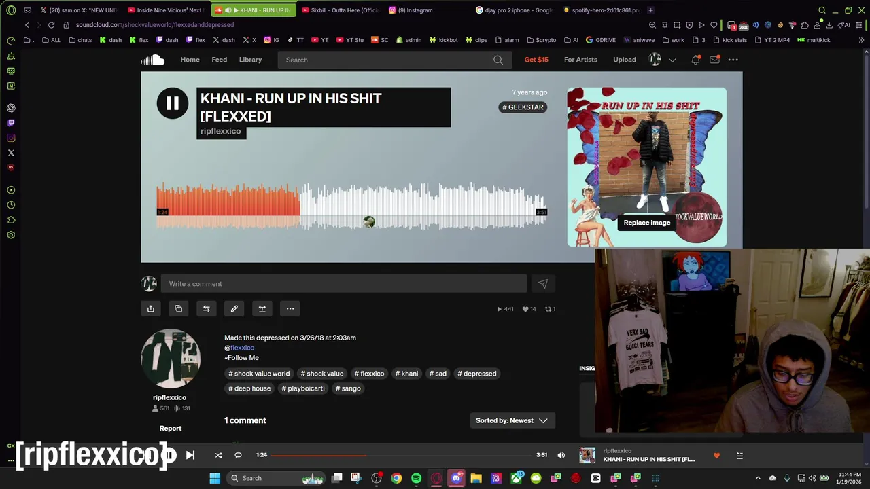Viewport: 870px width, 489px height.
Task: Click the distribute upload-arrow icon under comment box
Action: click(x=262, y=309)
